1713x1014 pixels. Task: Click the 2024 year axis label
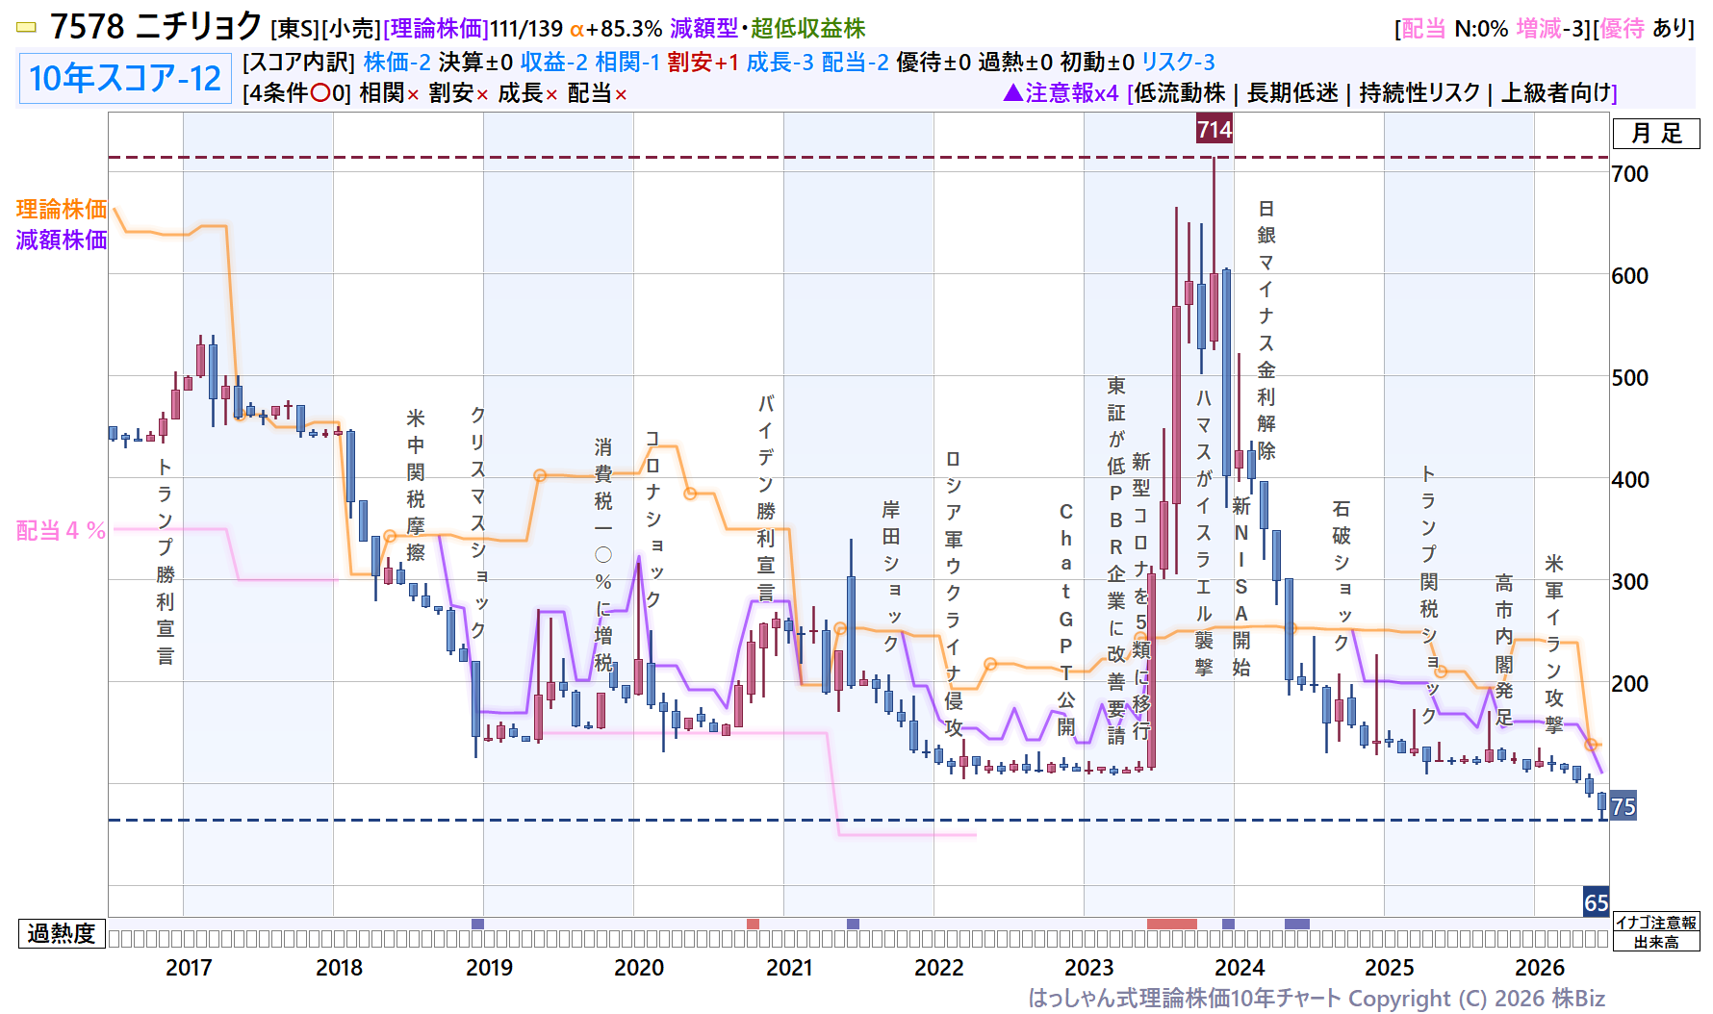(x=1240, y=967)
